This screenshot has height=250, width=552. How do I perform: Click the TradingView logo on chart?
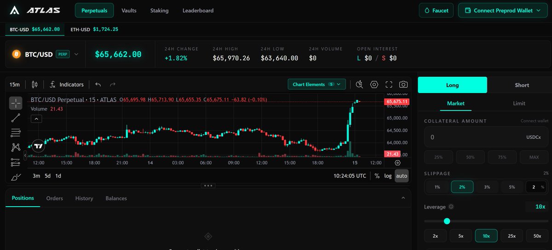[x=39, y=145]
